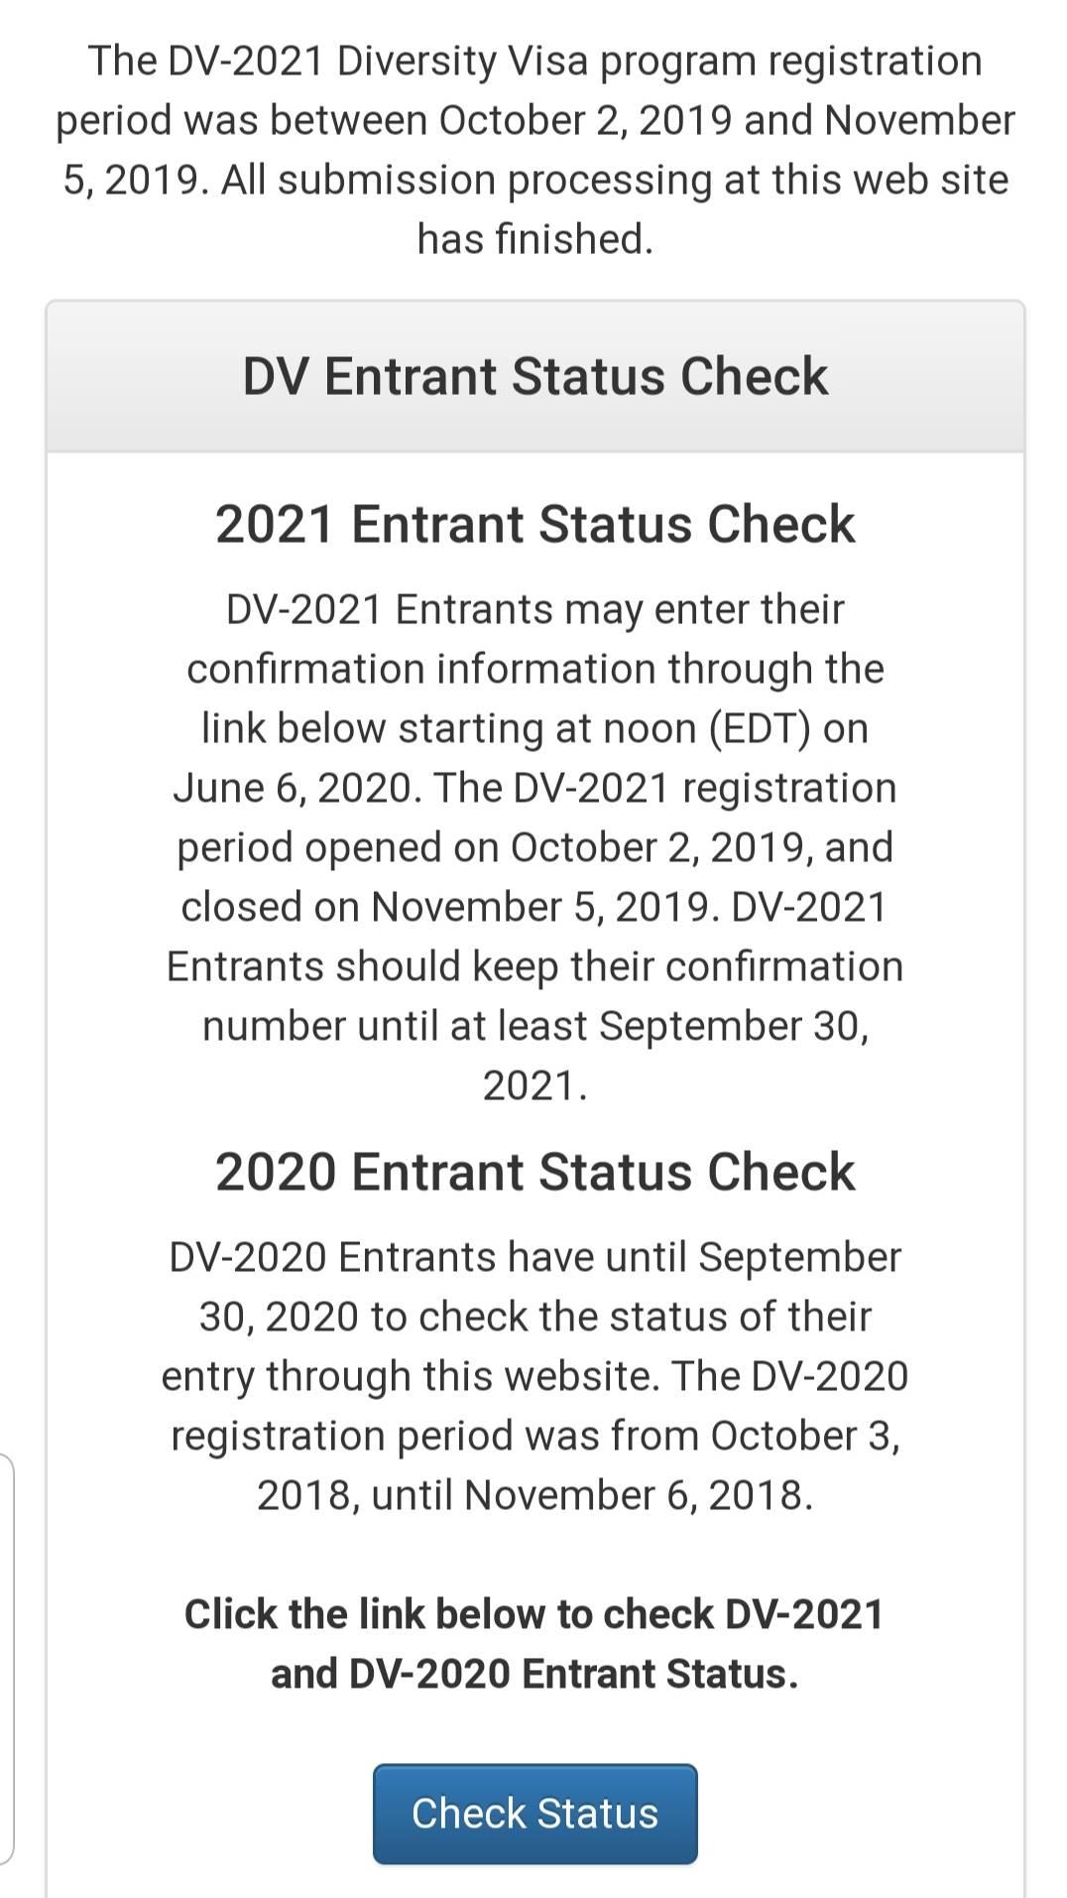Tap 'Click the link below to check DV-2021' text
Viewport: 1067px width, 1898px height.
pos(534,1614)
